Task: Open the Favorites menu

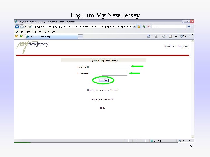Action: (38, 32)
